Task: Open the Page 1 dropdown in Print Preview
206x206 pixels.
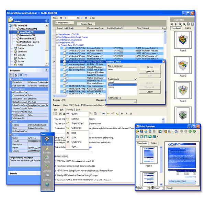Action: click(x=163, y=188)
